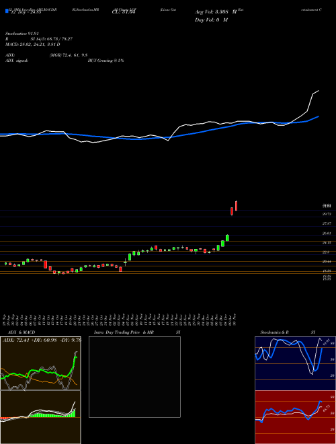The image size is (336, 444).
Task: Click the 'CL: 31.04' closing price text
Action: pyautogui.click(x=124, y=12)
